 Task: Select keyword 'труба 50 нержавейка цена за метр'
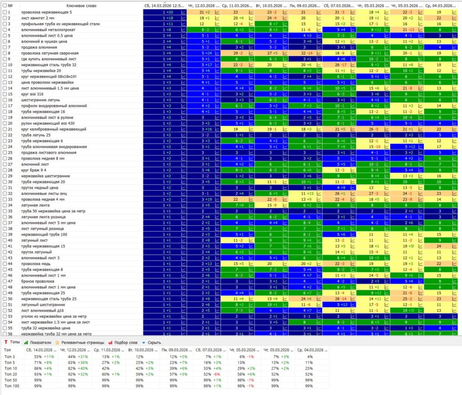tap(53, 211)
